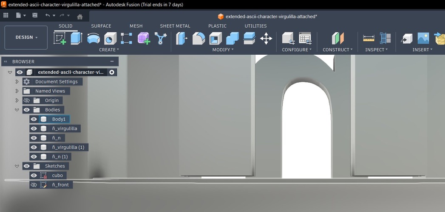This screenshot has height=212, width=445.
Task: Hide the Sketches folder
Action: point(27,166)
